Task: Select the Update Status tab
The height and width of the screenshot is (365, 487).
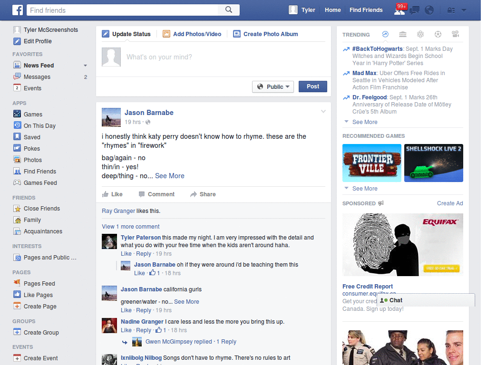Action: coord(127,34)
